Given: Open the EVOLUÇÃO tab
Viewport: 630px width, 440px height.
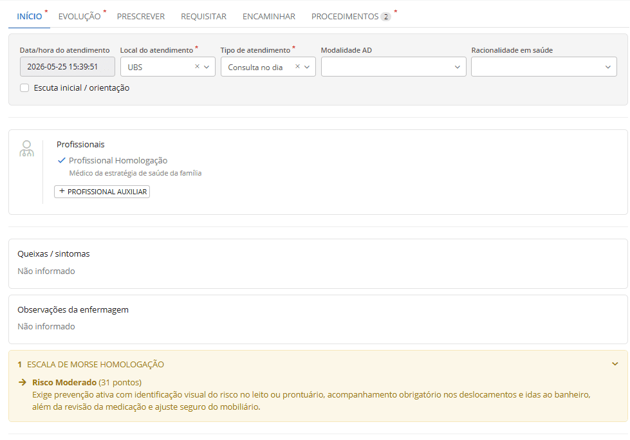Looking at the screenshot, I should pos(80,17).
